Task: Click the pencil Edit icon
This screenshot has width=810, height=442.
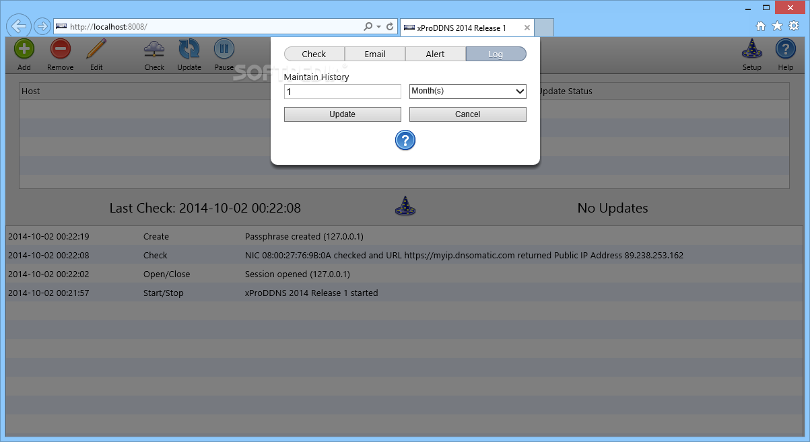Action: pyautogui.click(x=96, y=49)
